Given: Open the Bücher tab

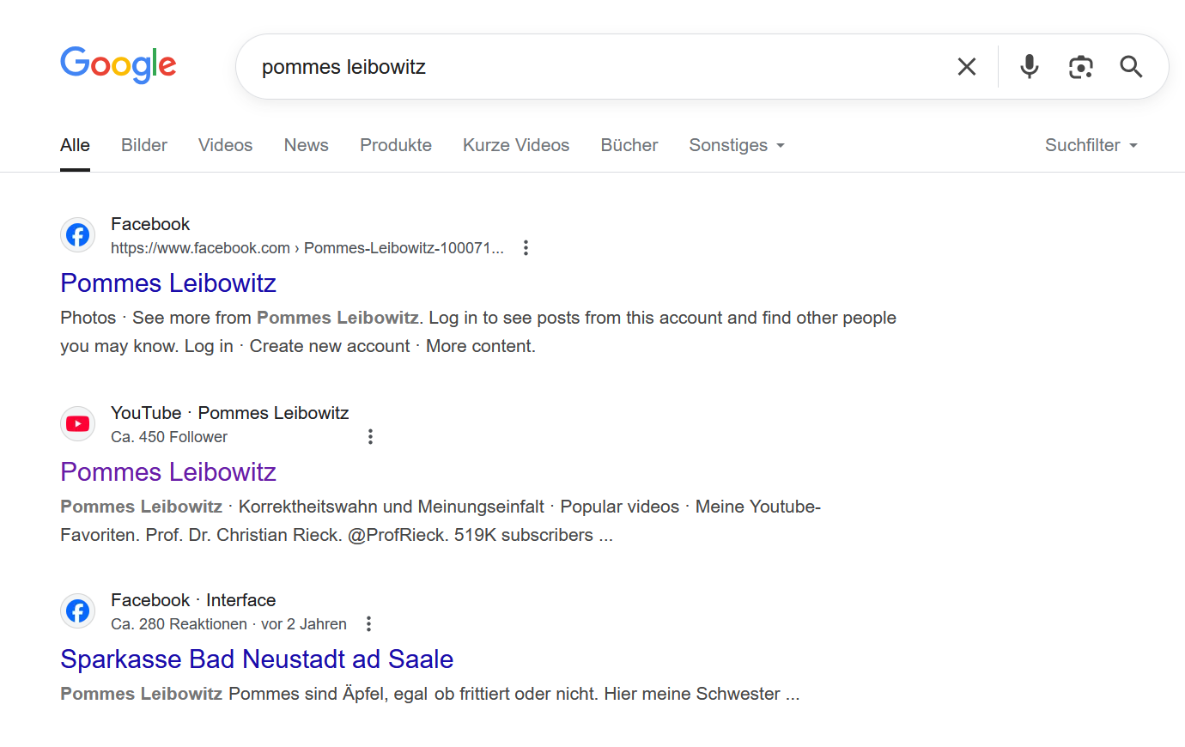Looking at the screenshot, I should (x=629, y=145).
